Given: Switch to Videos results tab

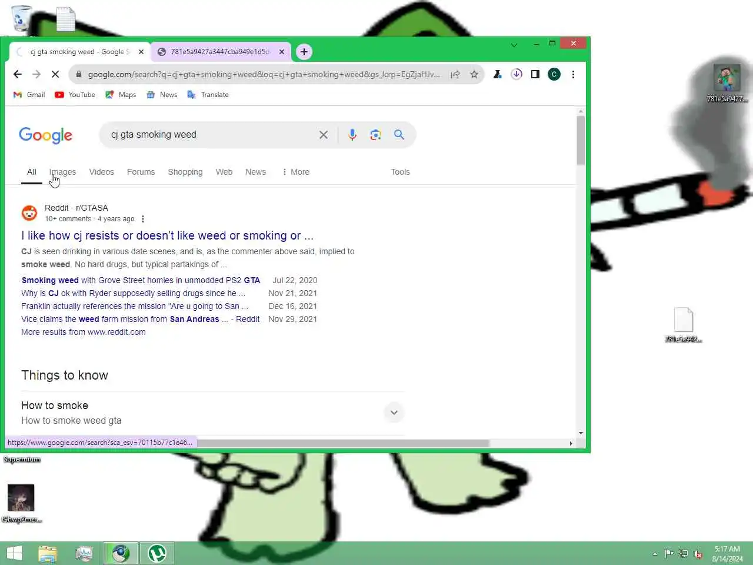Looking at the screenshot, I should [x=101, y=172].
